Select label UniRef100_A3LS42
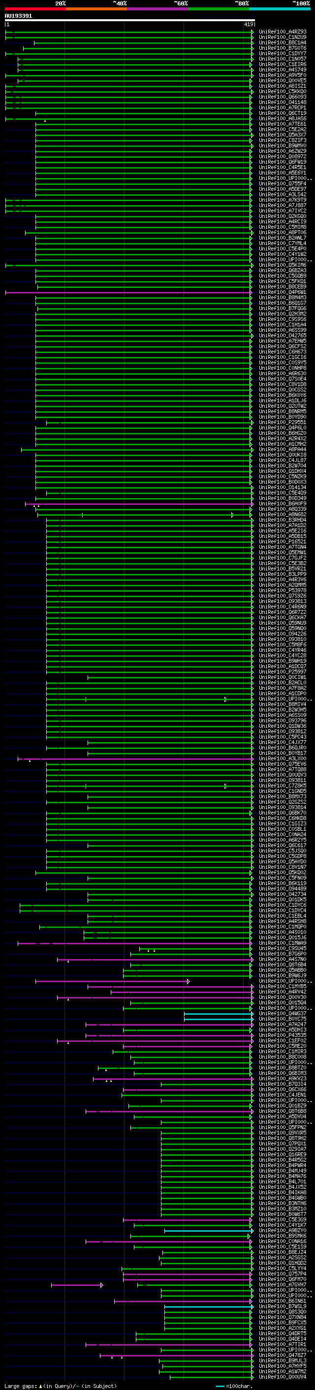This screenshot has width=315, height=1390. click(283, 194)
